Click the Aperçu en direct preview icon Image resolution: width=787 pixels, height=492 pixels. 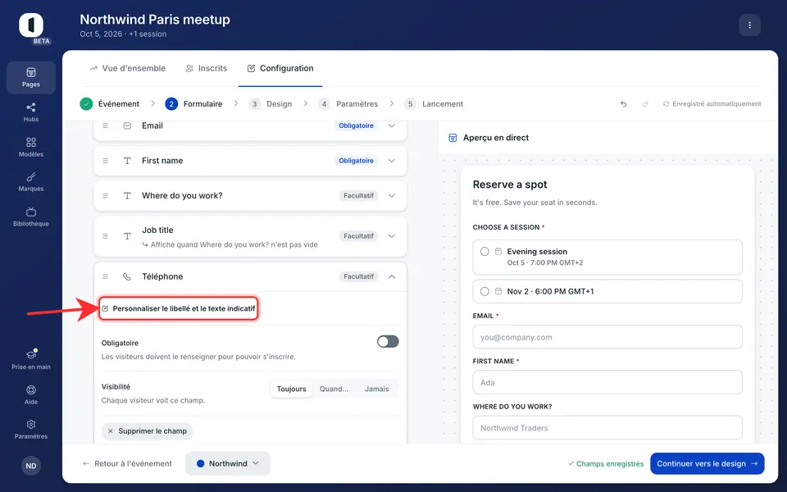tap(453, 138)
